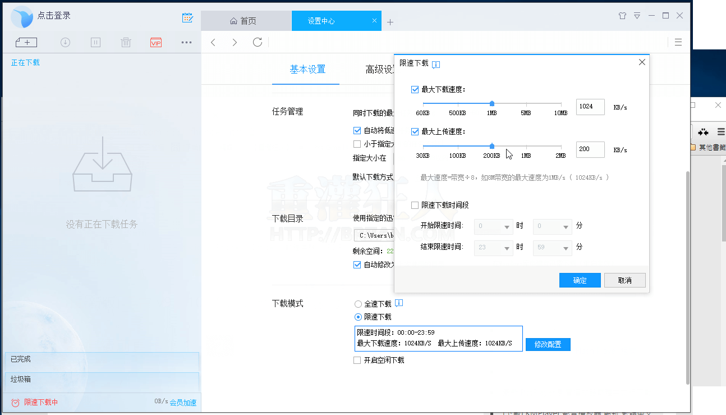Open the VIP icon in toolbar
The width and height of the screenshot is (726, 415).
[156, 42]
